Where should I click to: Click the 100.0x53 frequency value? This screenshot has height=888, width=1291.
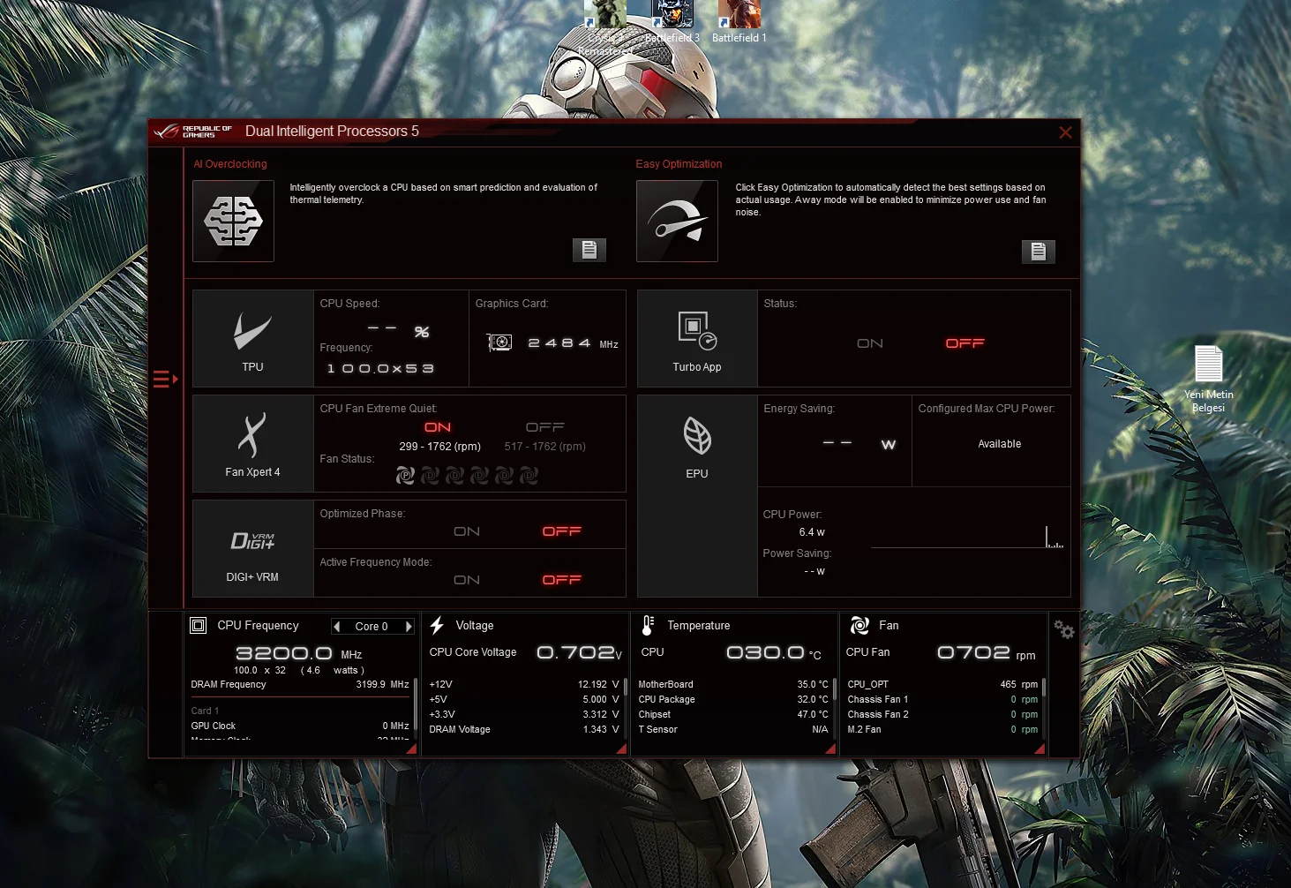pos(380,369)
